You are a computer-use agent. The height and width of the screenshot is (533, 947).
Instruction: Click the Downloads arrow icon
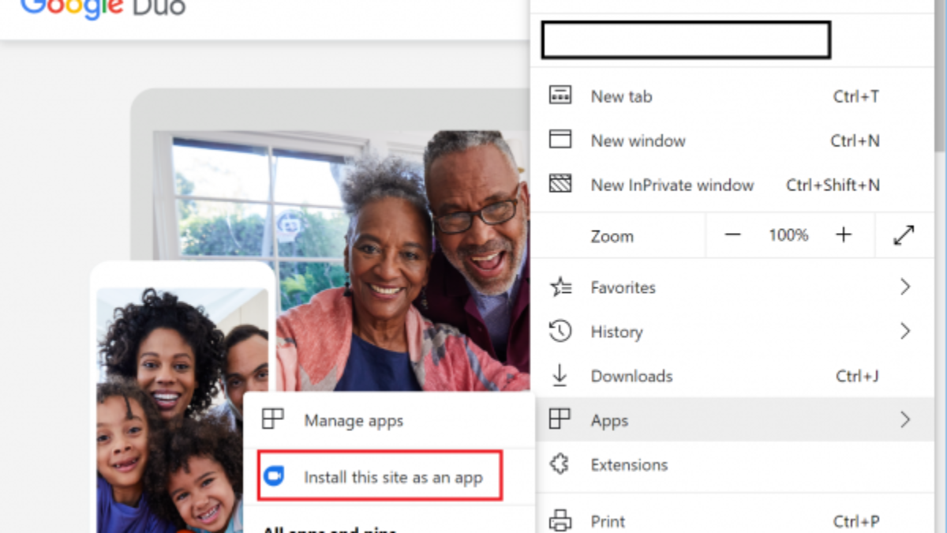click(x=560, y=376)
